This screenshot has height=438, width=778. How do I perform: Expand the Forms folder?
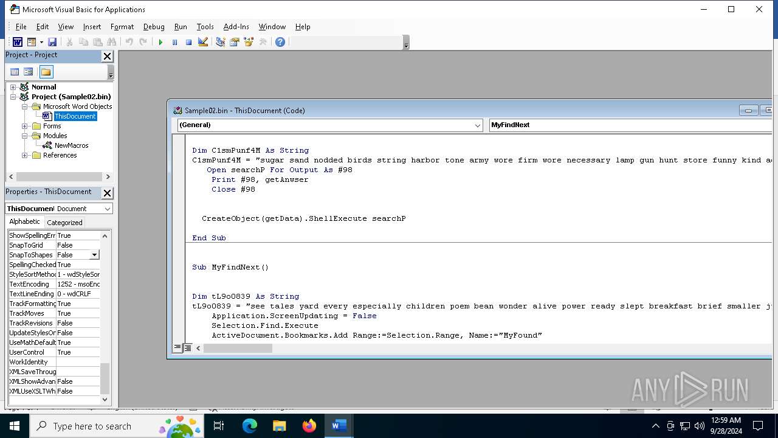tap(25, 126)
